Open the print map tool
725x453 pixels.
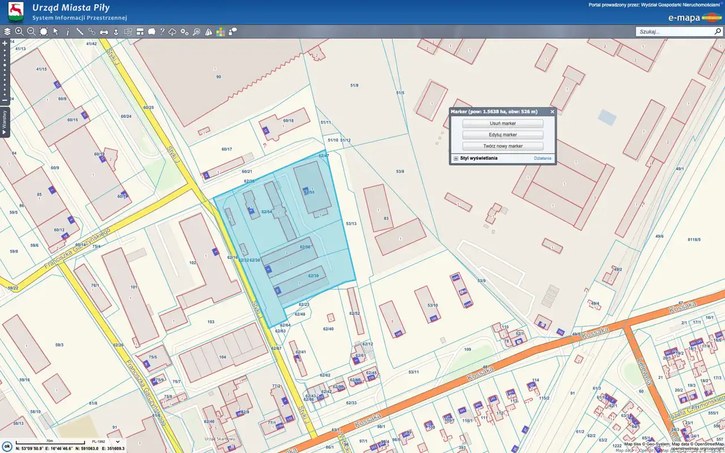(x=104, y=32)
